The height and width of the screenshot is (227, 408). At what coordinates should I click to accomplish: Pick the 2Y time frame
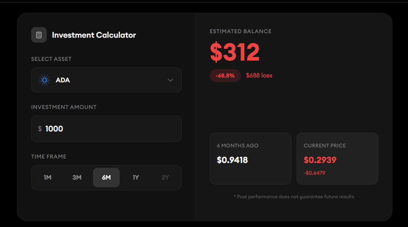click(x=165, y=178)
